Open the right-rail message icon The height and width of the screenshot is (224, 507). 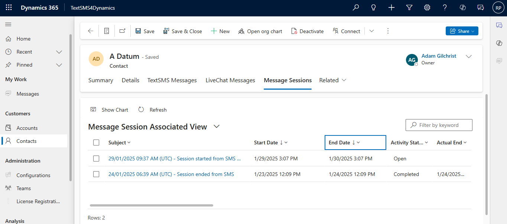pos(499,61)
